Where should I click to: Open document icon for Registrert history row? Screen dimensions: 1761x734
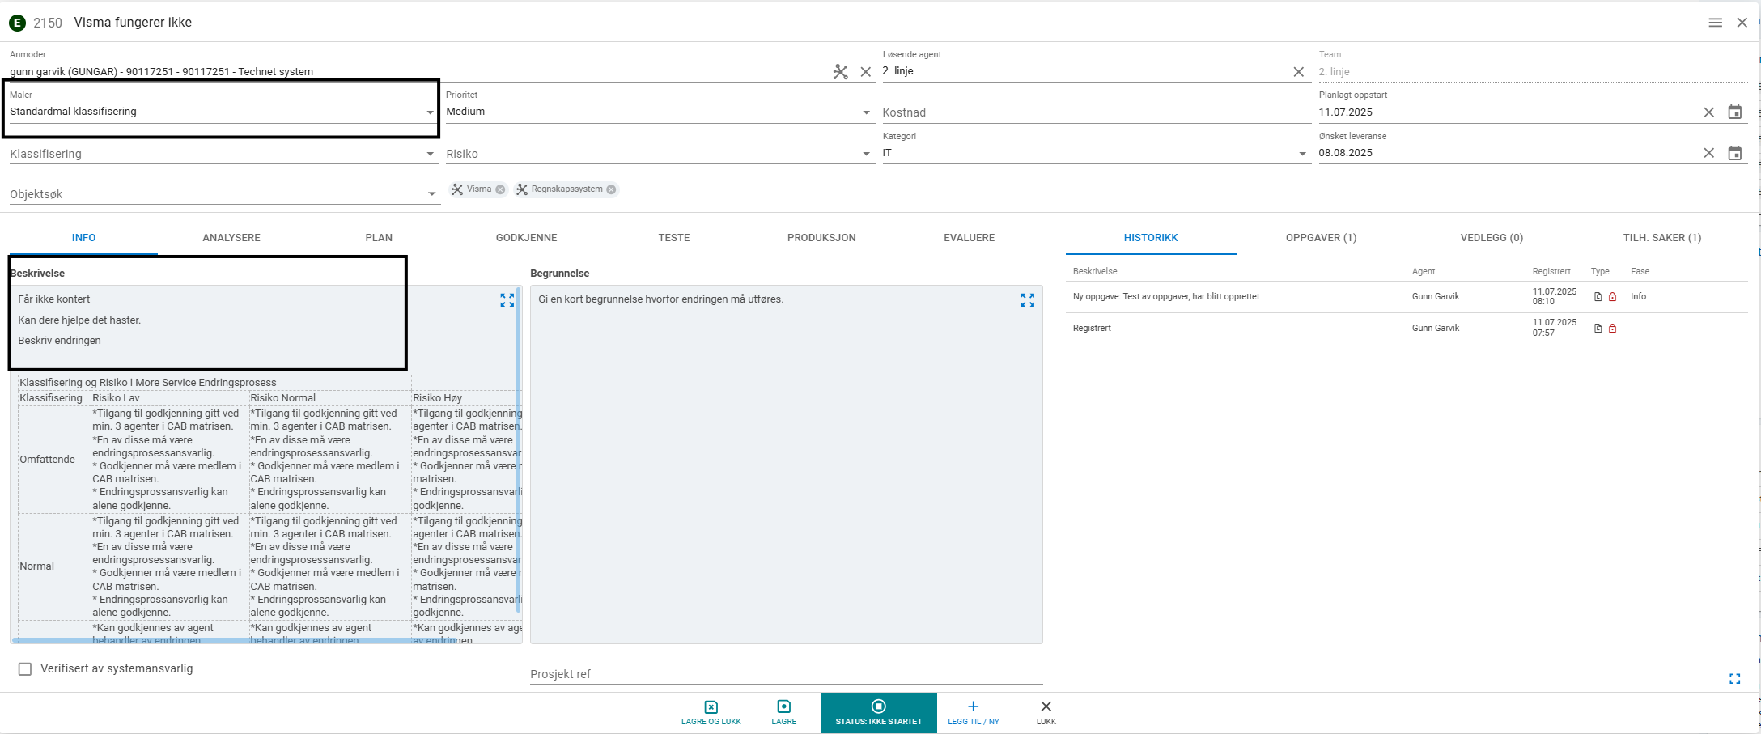click(x=1598, y=329)
